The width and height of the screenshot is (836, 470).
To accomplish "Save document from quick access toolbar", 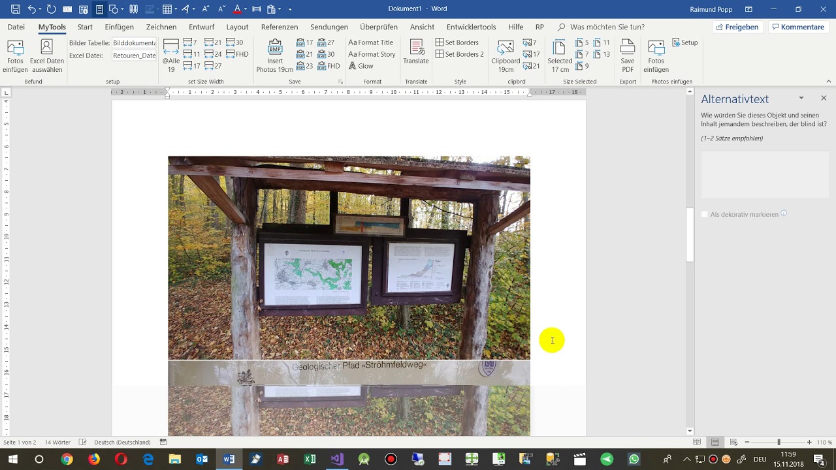I will (16, 9).
